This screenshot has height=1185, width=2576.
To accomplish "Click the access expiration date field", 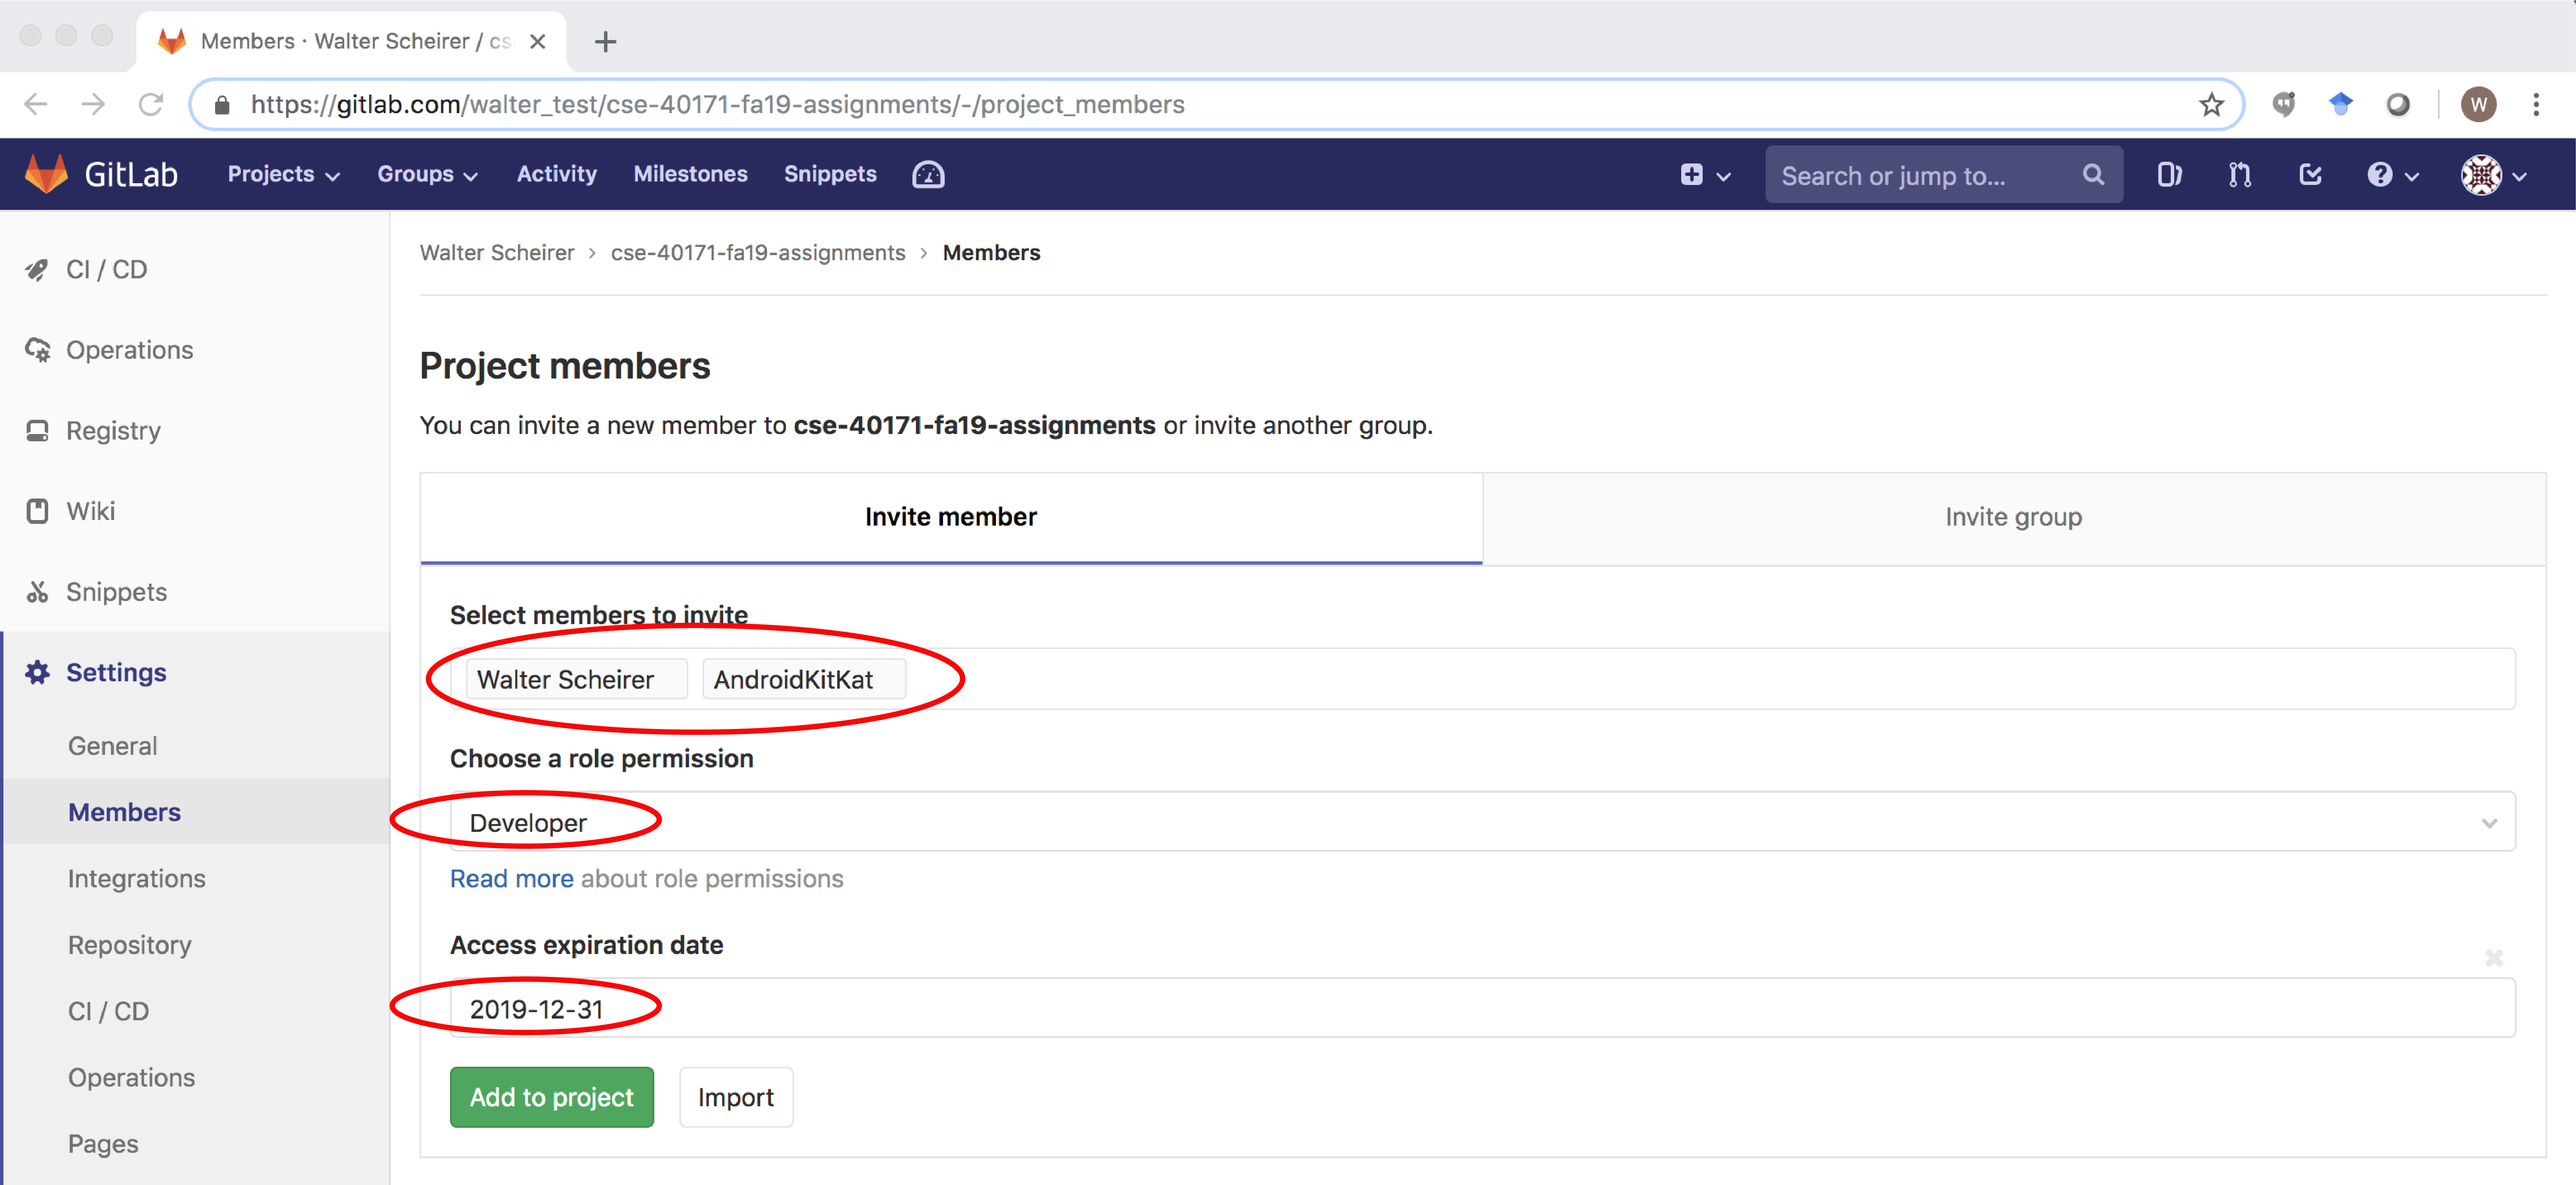I will tap(1482, 1008).
